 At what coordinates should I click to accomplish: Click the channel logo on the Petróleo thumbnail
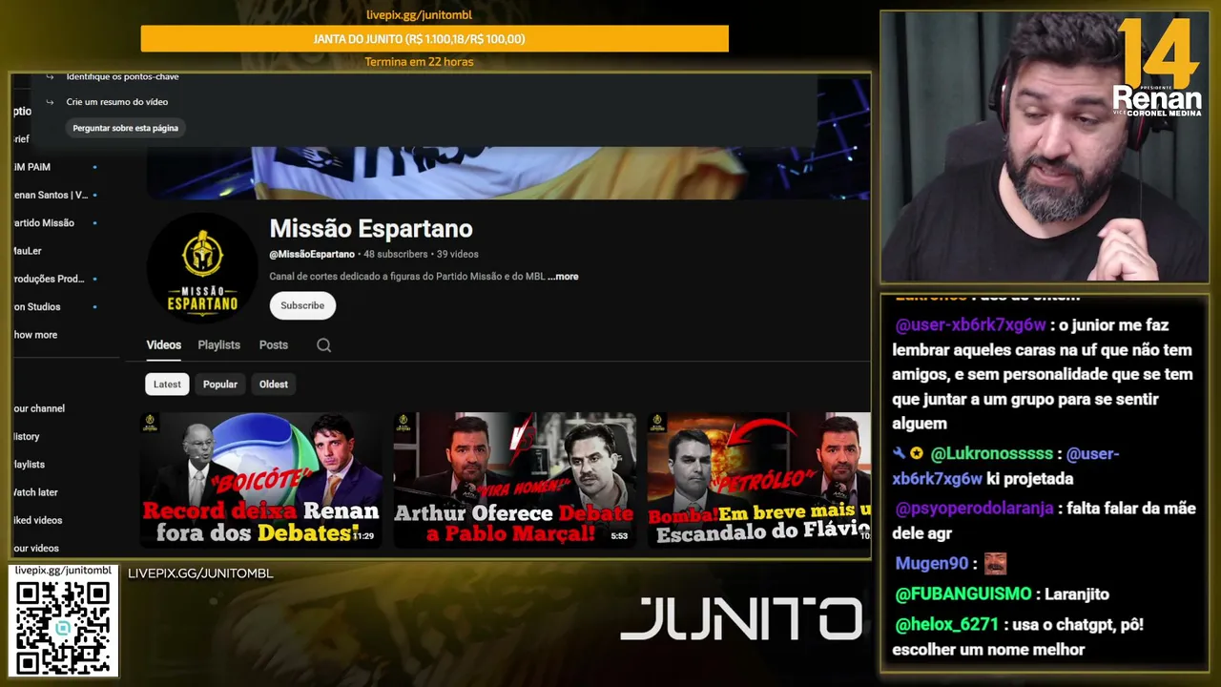click(658, 422)
